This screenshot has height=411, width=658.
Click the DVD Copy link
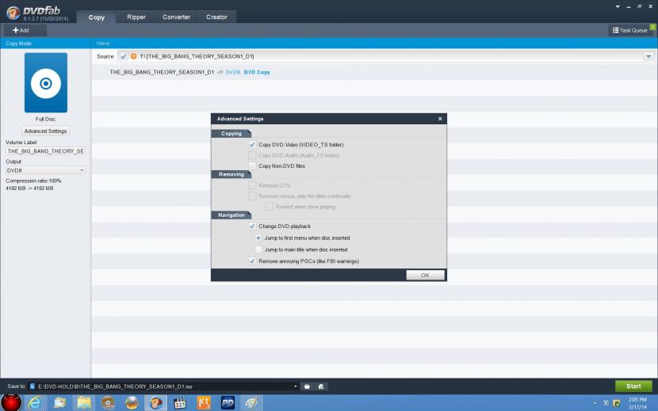257,72
